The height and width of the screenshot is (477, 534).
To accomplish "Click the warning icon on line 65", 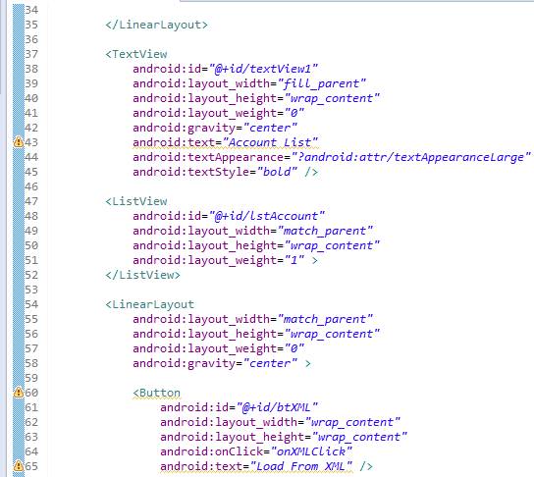I will click(x=19, y=466).
